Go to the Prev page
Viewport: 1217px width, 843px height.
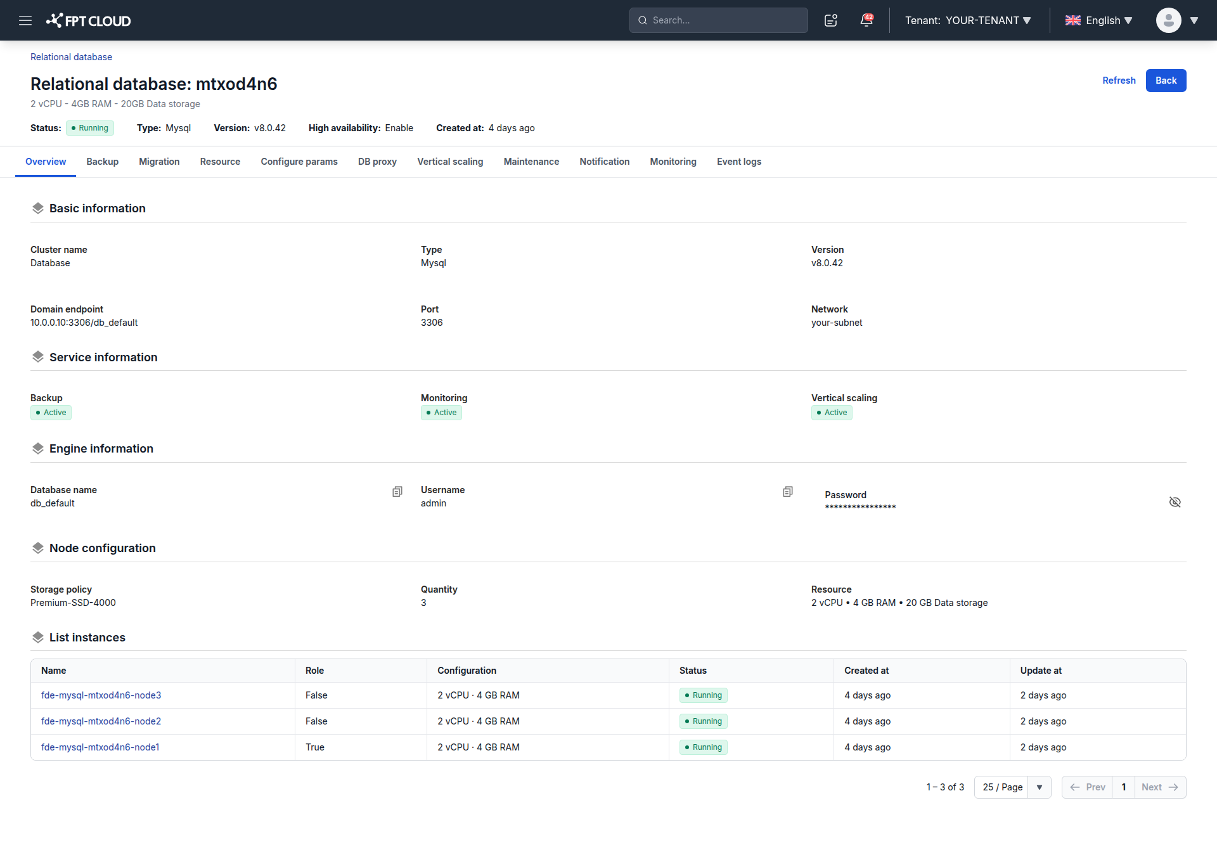(1087, 787)
